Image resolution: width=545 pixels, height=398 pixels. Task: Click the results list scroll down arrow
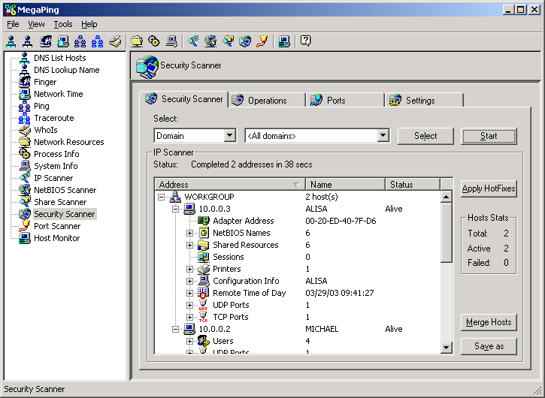(447, 347)
